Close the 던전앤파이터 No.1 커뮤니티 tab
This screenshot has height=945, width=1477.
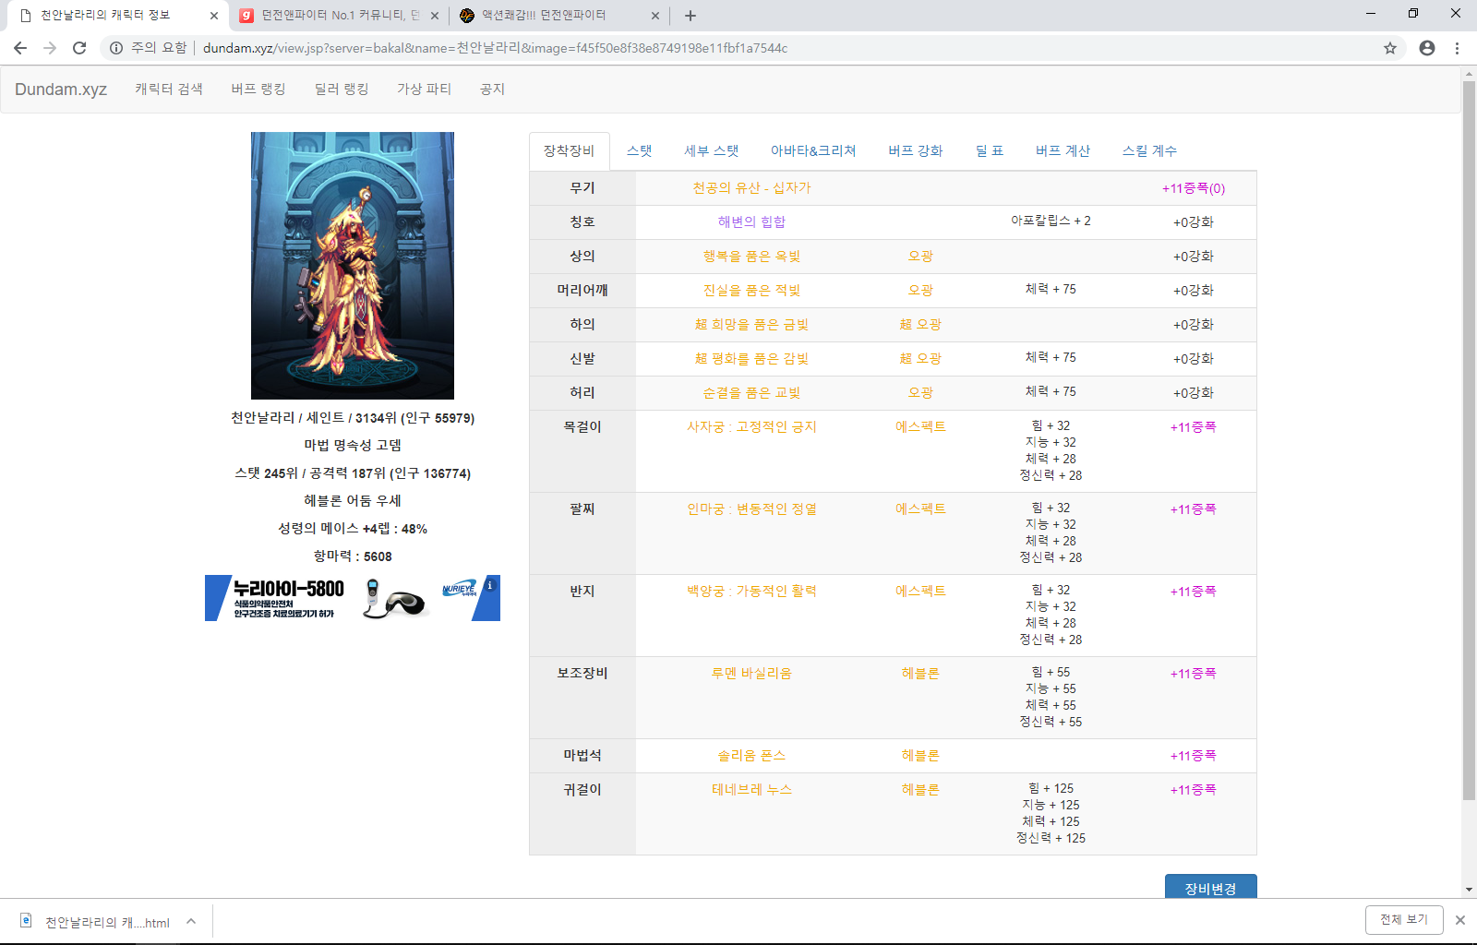(x=435, y=16)
